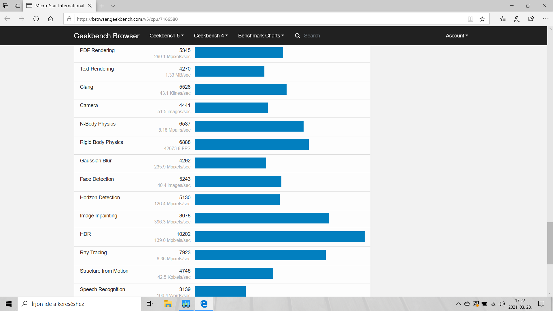The height and width of the screenshot is (311, 553).
Task: Add page to favorites star icon
Action: [482, 19]
